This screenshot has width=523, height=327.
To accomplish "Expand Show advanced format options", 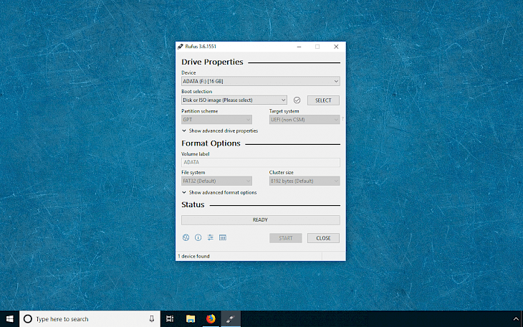I will click(219, 193).
